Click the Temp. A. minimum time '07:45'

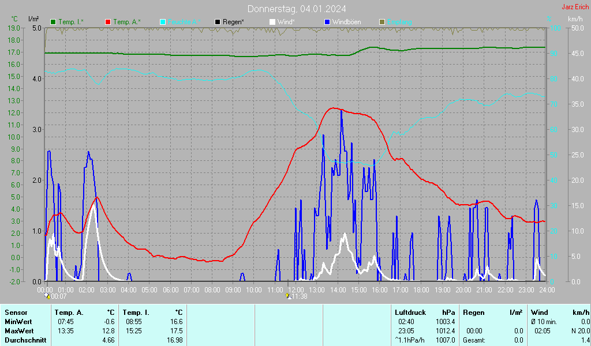(66, 322)
